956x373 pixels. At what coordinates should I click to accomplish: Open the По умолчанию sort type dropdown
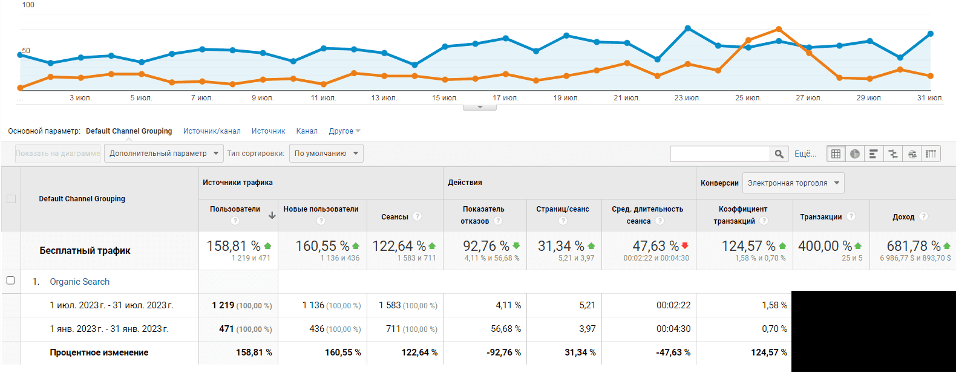tap(326, 154)
